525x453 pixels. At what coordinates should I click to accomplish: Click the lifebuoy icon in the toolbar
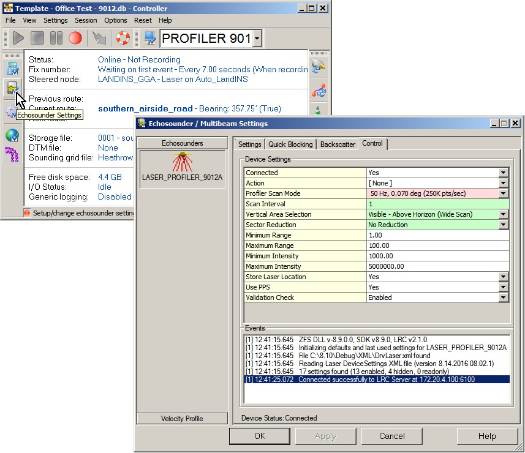point(123,39)
